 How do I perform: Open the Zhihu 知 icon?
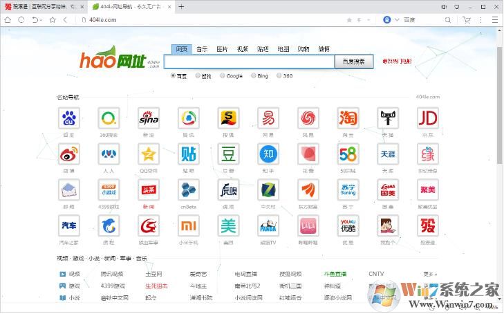(268, 154)
